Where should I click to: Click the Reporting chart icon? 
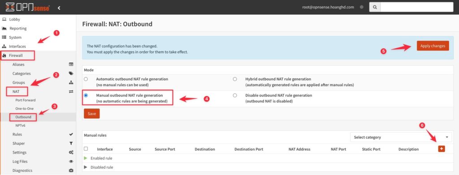pyautogui.click(x=4, y=29)
